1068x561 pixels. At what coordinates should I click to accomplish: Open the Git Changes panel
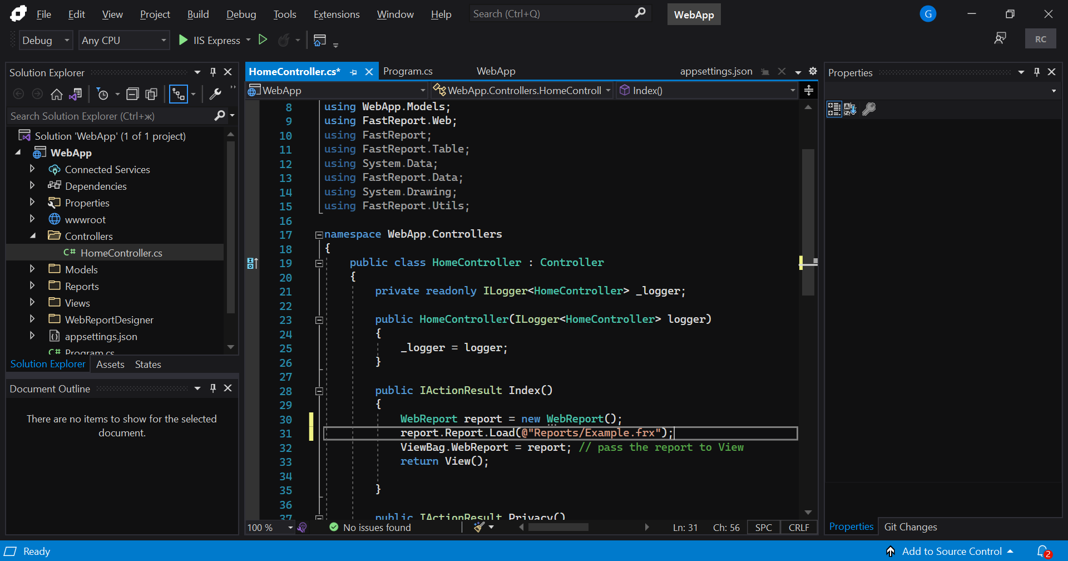[x=910, y=526]
